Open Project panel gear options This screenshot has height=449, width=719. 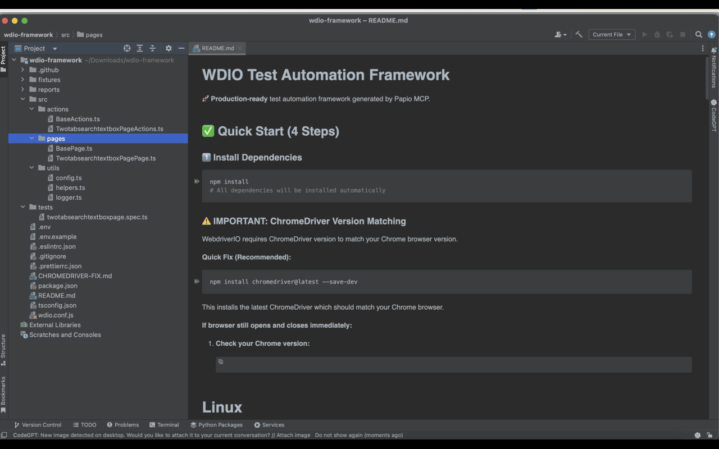169,48
